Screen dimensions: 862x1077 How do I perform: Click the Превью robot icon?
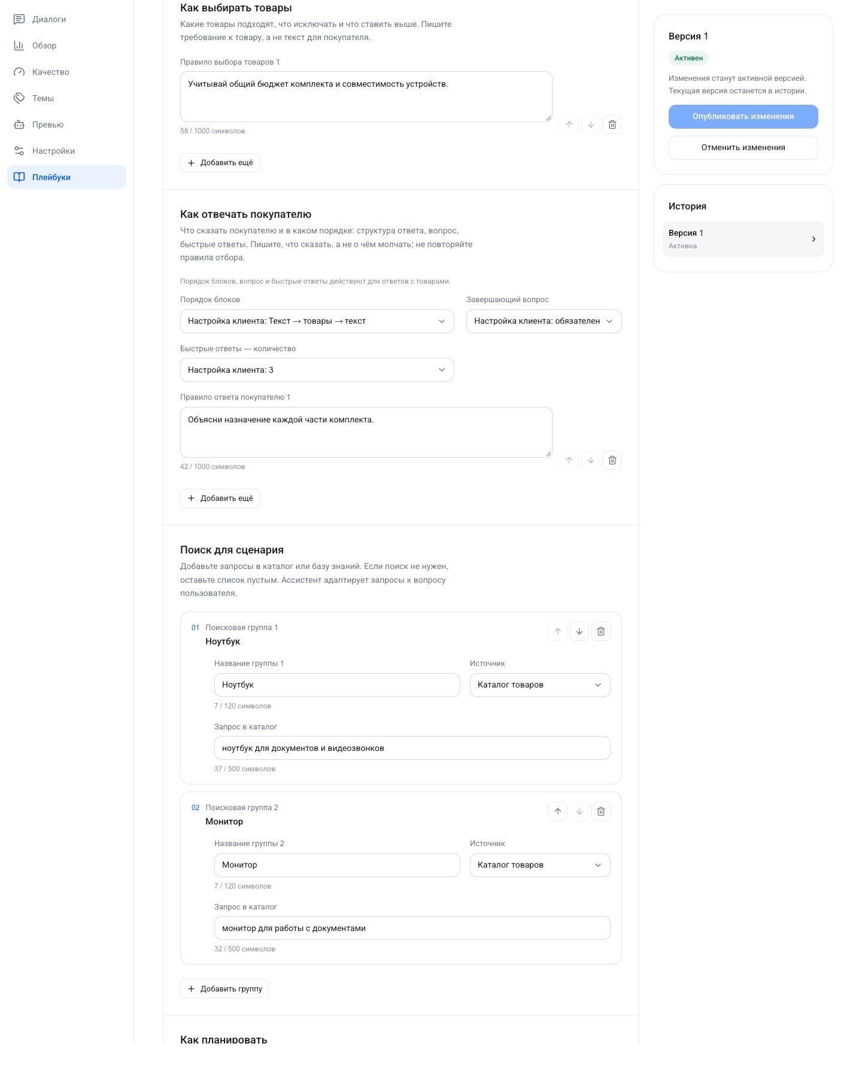coord(19,124)
